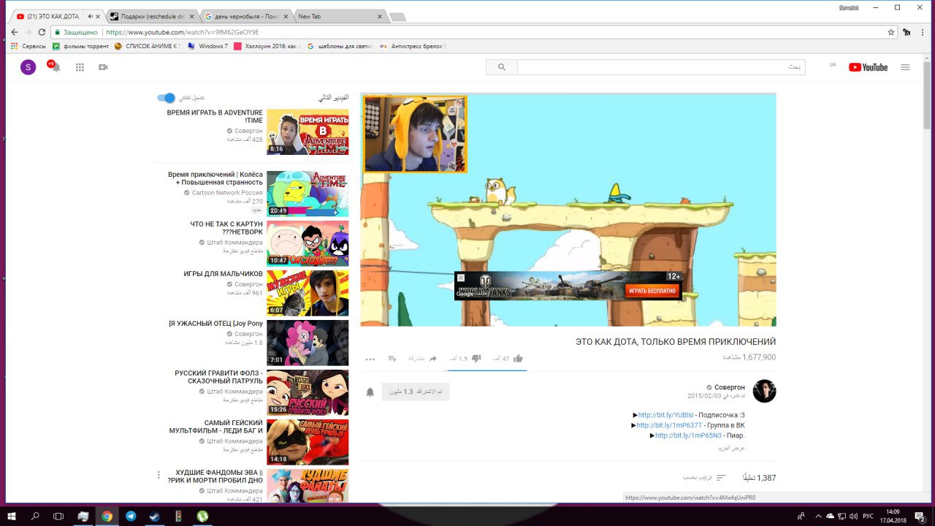Open the Chrome three-dot menu

click(x=923, y=32)
